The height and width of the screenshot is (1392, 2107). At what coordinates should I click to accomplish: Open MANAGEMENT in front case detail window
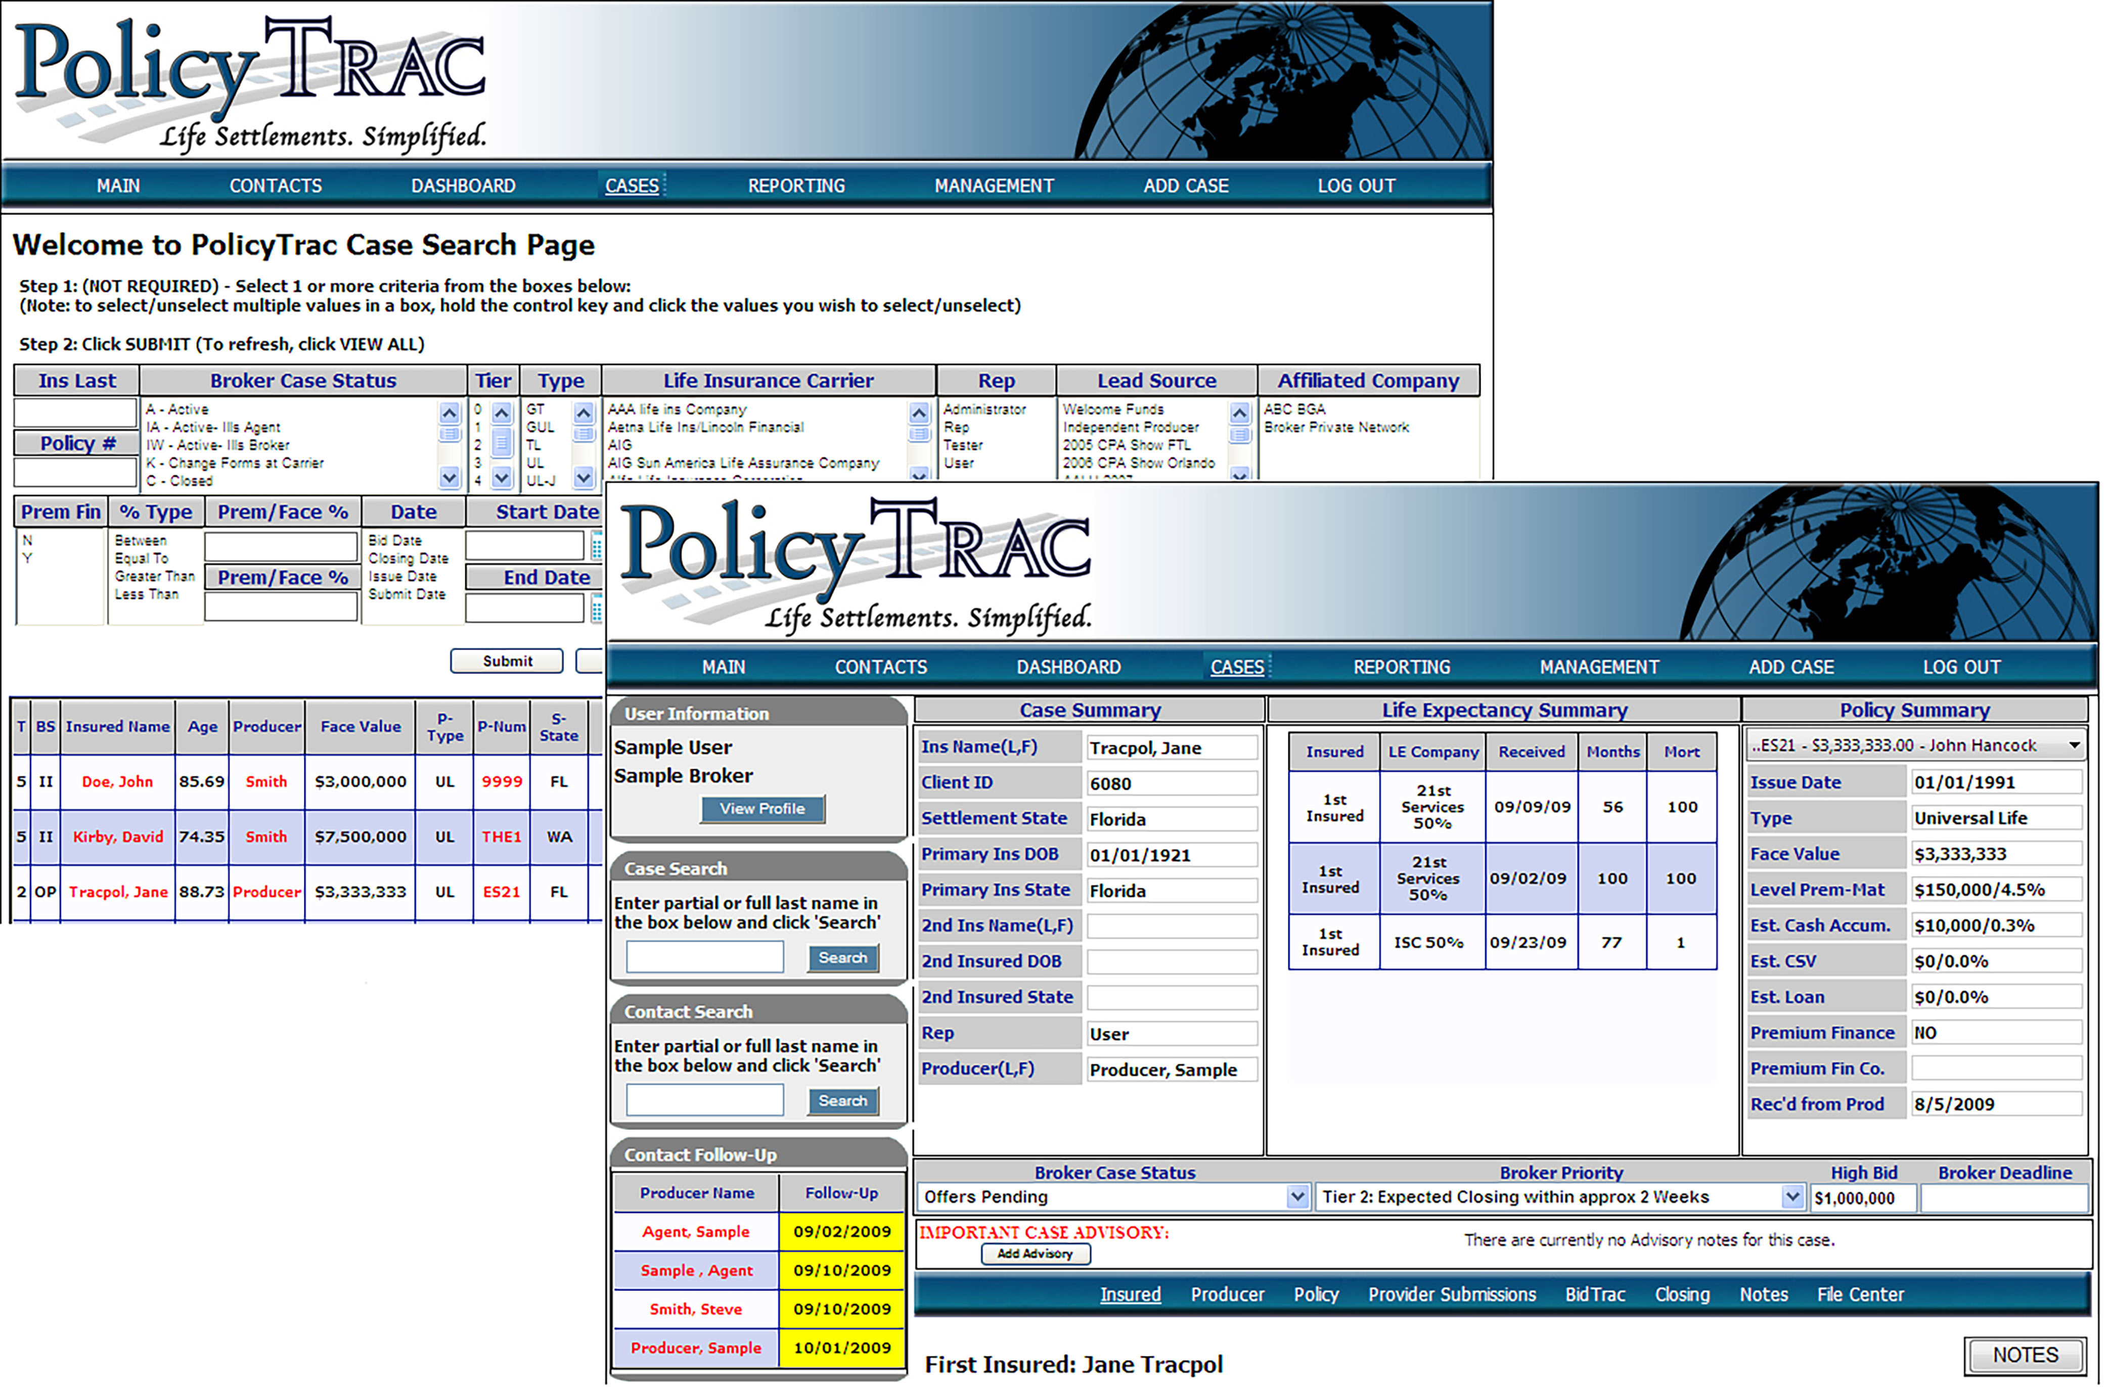(1599, 668)
